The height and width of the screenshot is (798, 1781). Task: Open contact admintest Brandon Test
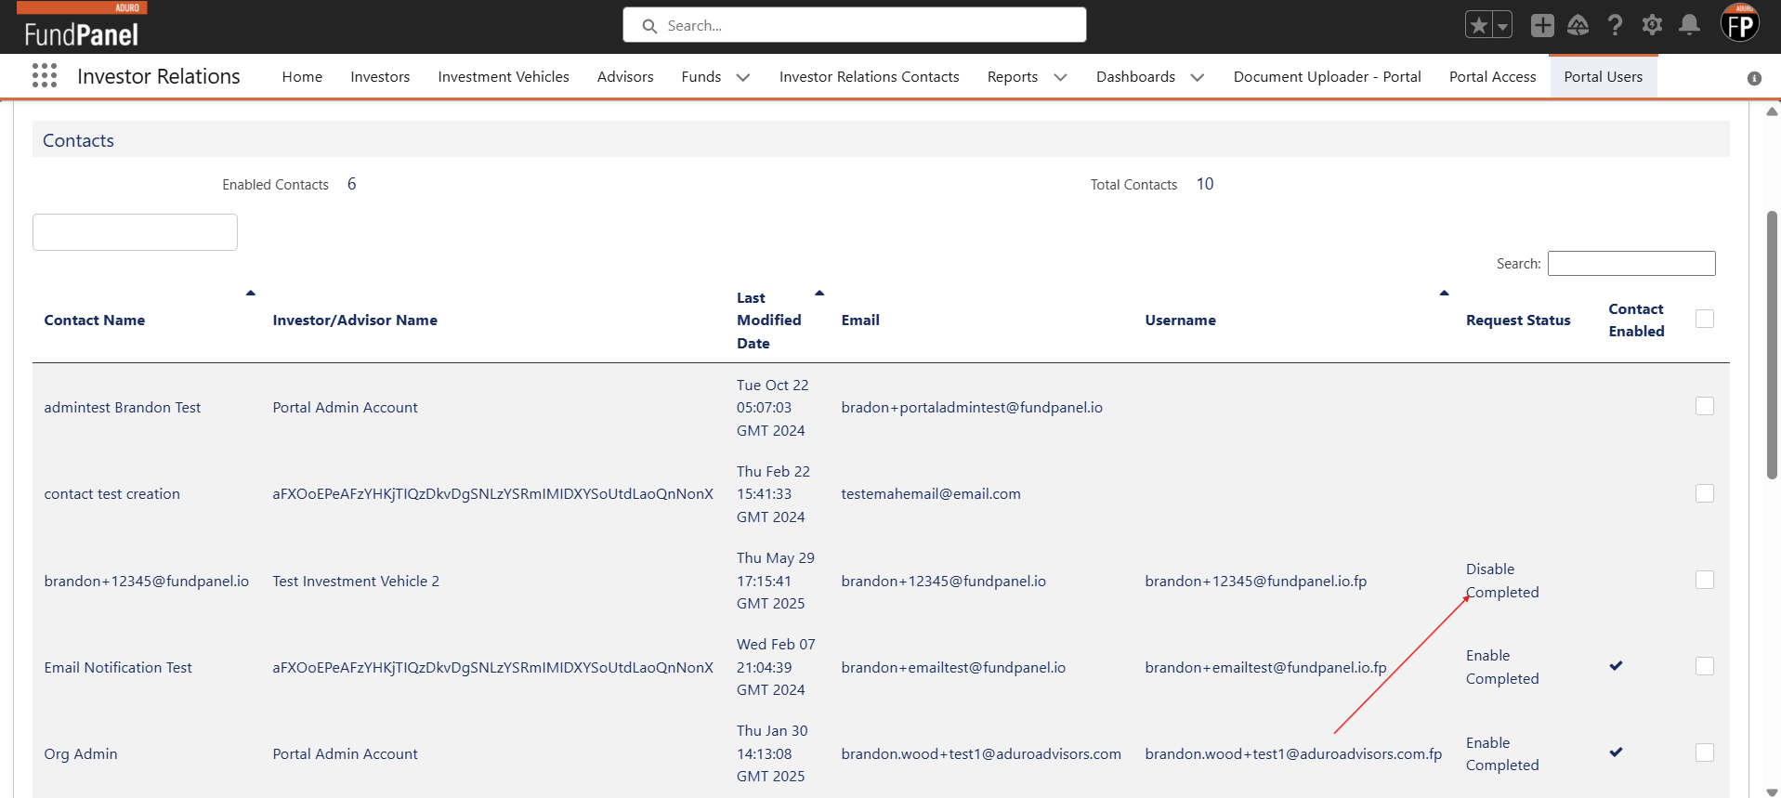(x=123, y=407)
